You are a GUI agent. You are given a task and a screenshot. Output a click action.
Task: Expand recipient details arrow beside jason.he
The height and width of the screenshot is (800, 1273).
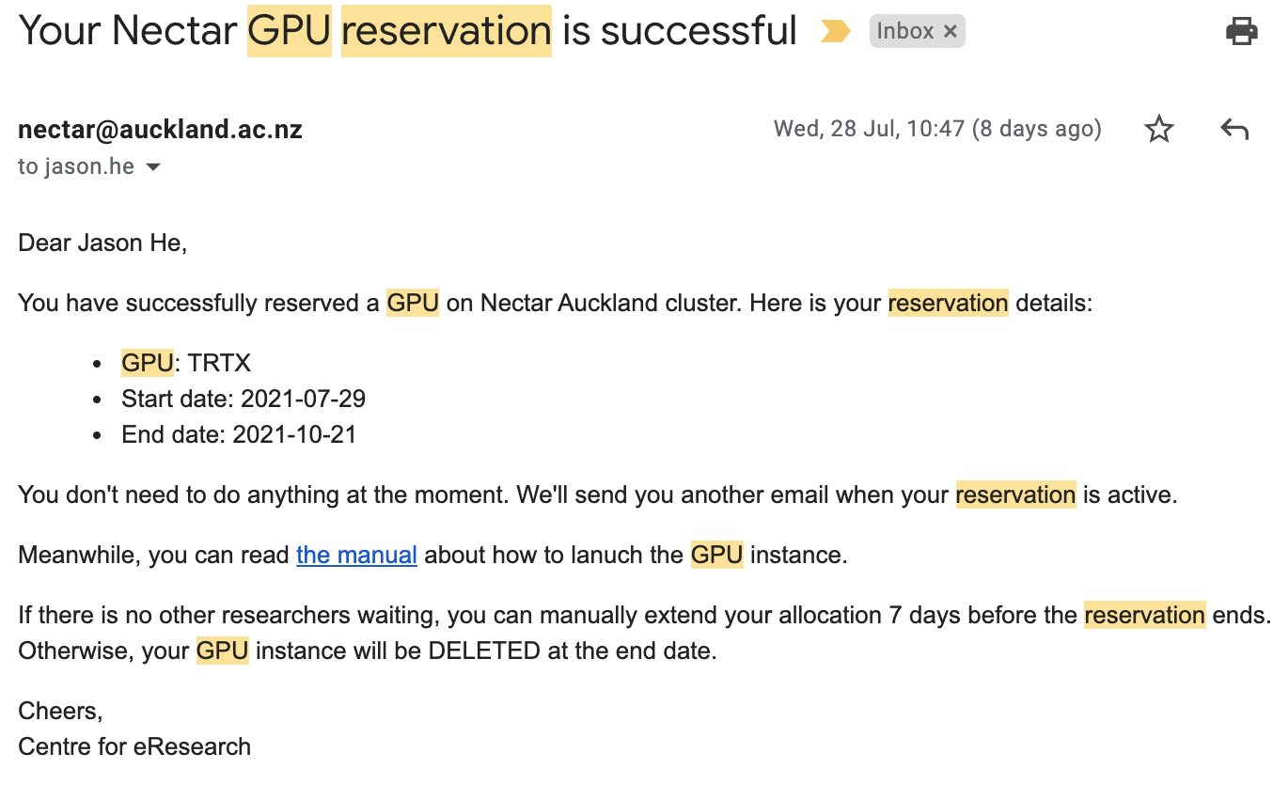click(152, 167)
